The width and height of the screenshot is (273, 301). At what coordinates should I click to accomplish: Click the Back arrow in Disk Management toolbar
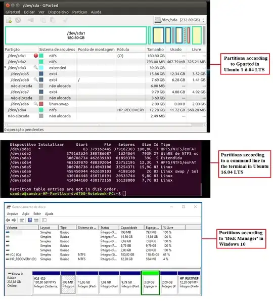[x=8, y=220]
